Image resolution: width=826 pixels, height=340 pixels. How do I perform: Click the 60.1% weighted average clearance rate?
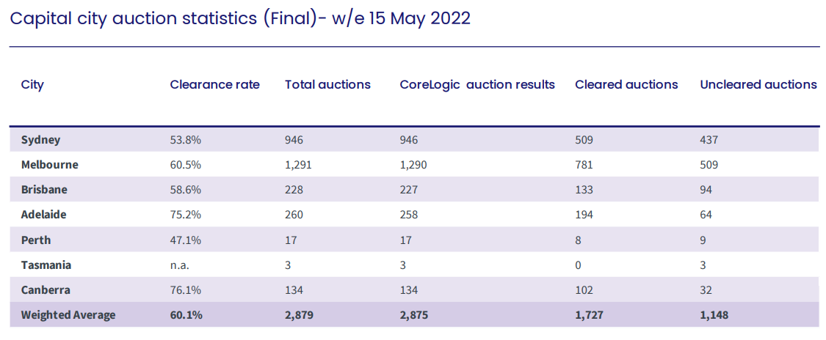[186, 315]
